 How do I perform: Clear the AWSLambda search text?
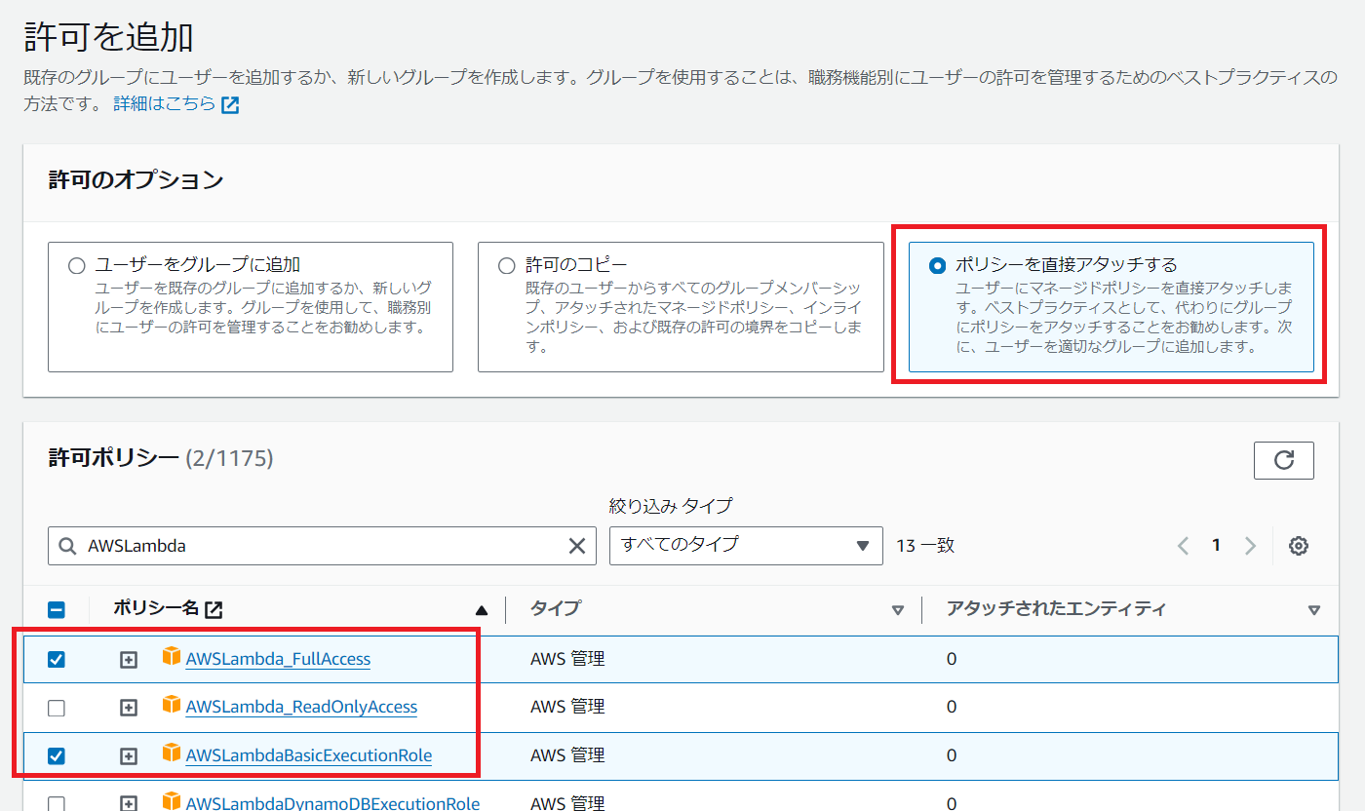pyautogui.click(x=576, y=546)
